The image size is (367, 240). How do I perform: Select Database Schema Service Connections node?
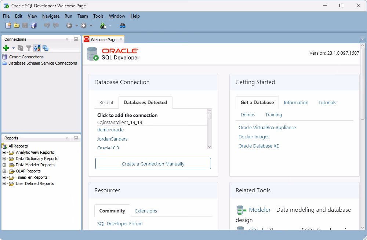point(43,63)
